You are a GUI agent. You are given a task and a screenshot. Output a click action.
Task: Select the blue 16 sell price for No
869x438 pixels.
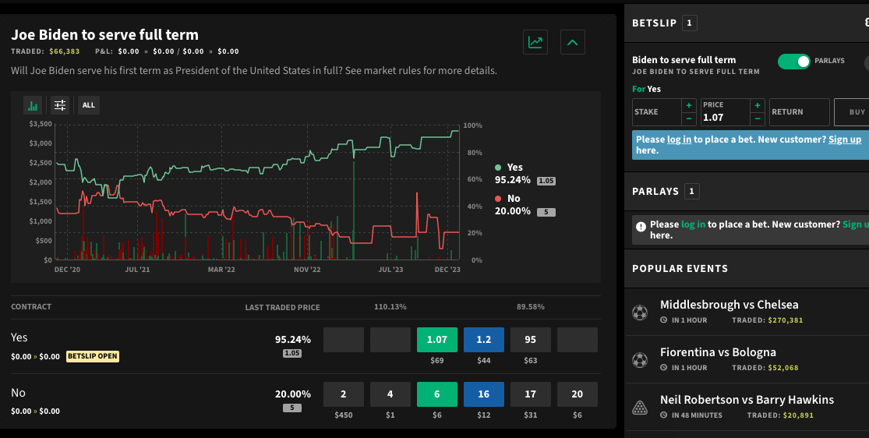[484, 394]
